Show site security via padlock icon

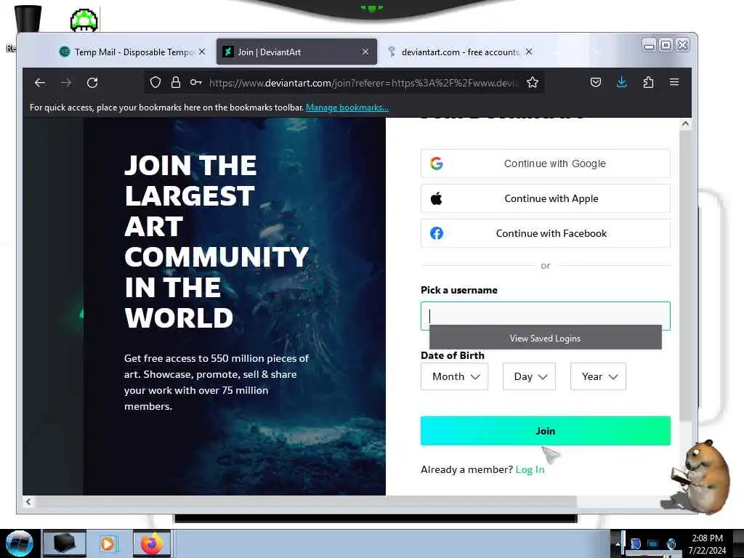pos(176,83)
